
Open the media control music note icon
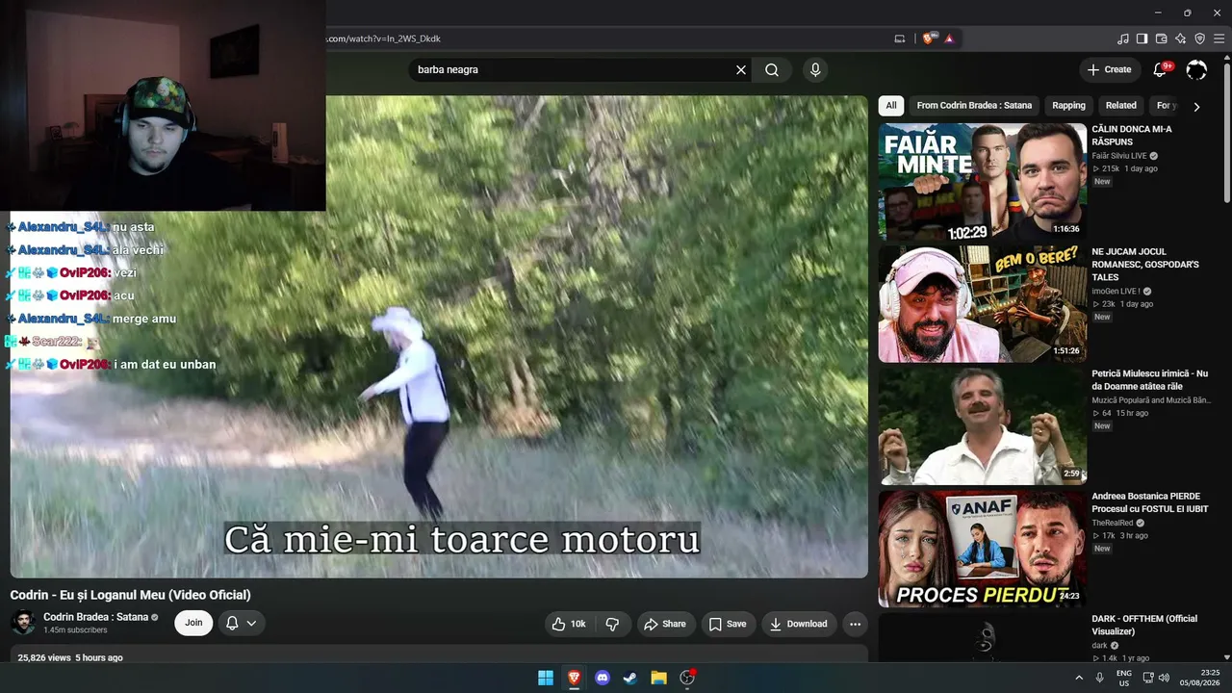click(x=1123, y=38)
